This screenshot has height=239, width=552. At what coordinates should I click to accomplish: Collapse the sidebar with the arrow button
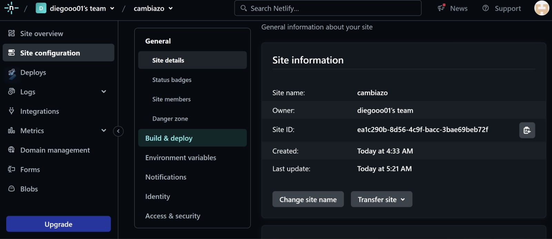pyautogui.click(x=118, y=131)
